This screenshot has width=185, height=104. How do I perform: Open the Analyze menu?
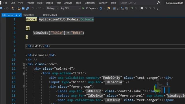click(68, 3)
